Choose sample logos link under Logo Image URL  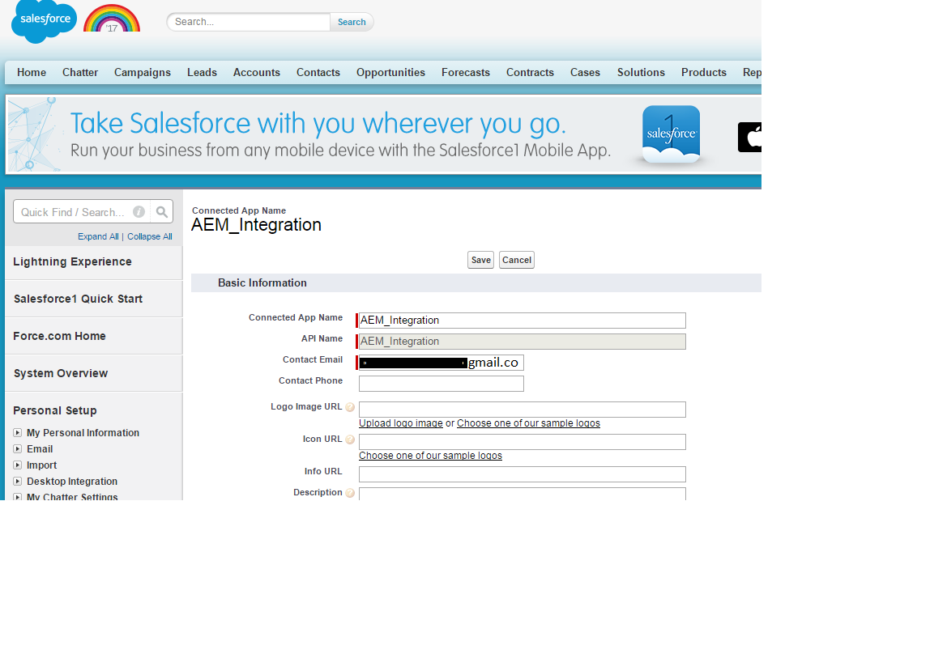click(x=528, y=423)
